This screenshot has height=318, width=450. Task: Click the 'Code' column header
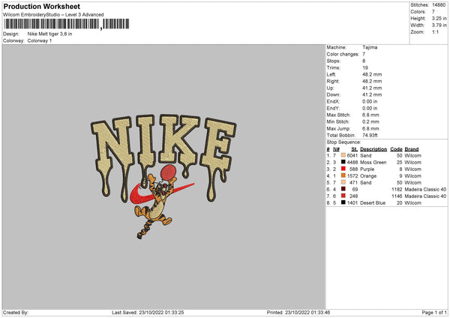tap(396, 149)
